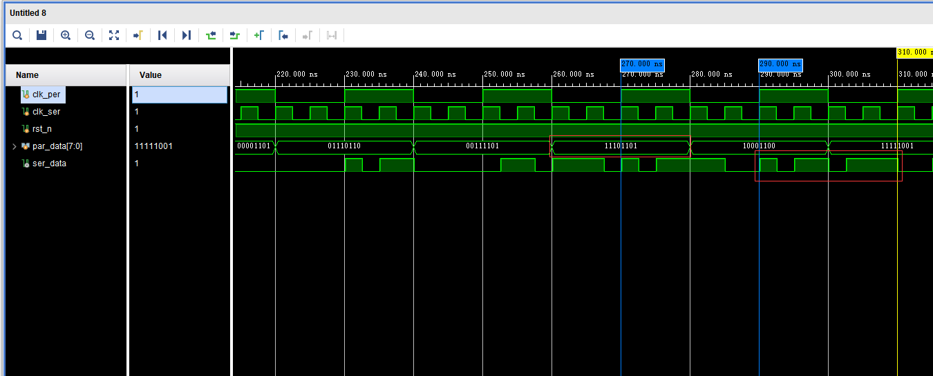
Task: Click the clk_per signal type icon
Action: coord(26,95)
